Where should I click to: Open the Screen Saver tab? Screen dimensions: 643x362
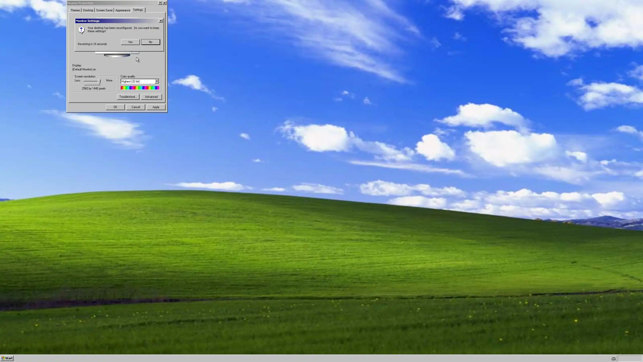point(104,10)
